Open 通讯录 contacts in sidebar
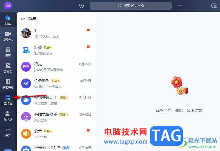 tap(8, 116)
